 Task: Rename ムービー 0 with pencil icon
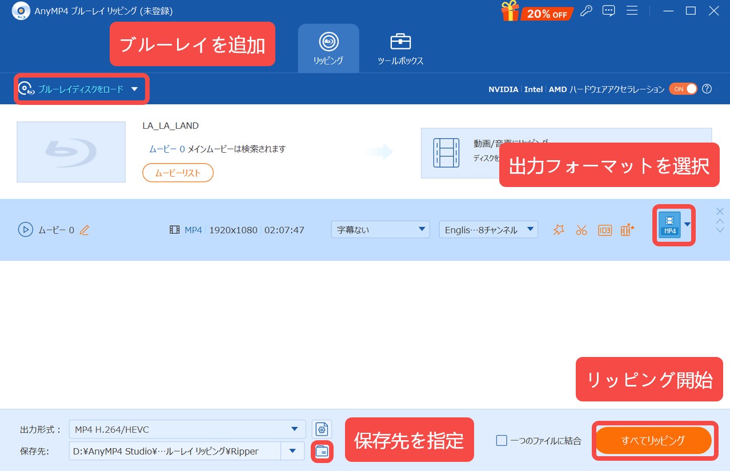(x=85, y=230)
